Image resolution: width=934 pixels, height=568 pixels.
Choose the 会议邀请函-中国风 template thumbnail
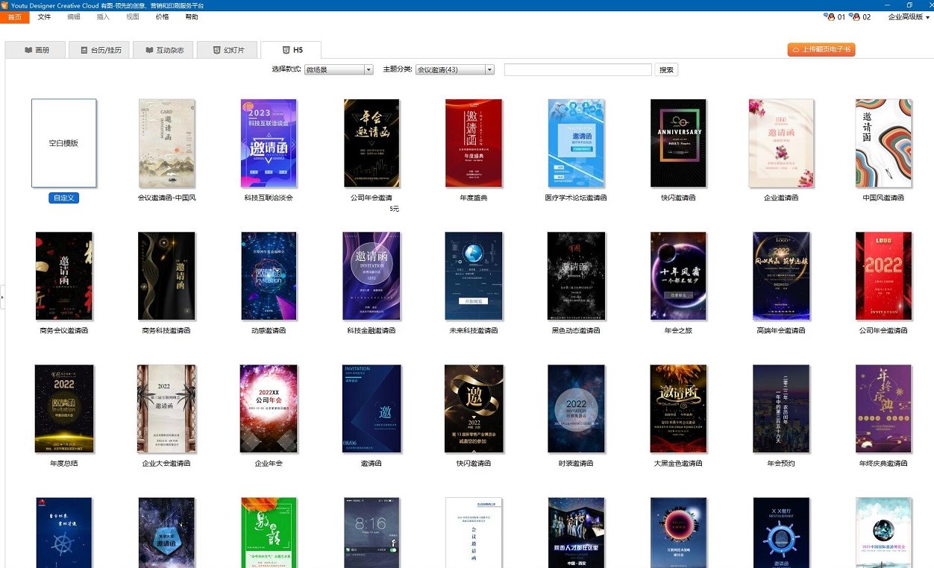(167, 143)
